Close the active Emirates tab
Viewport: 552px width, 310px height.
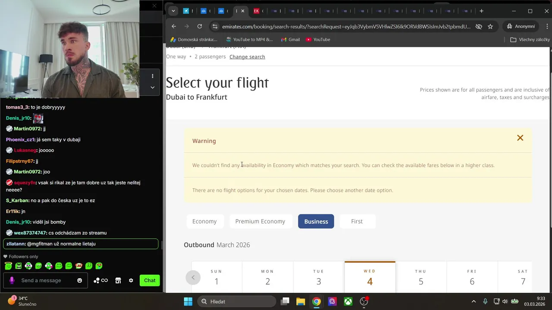(243, 11)
